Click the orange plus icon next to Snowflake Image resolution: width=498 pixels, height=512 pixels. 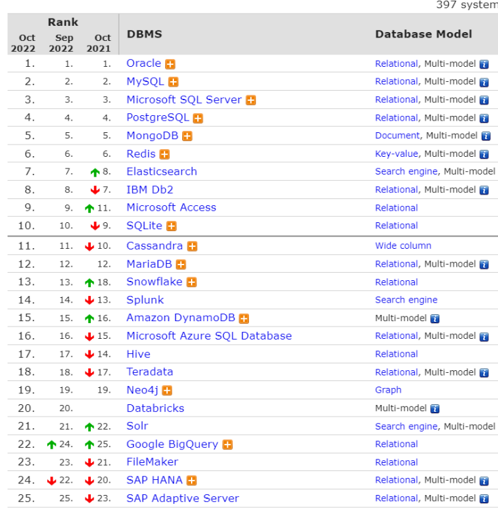pos(192,282)
